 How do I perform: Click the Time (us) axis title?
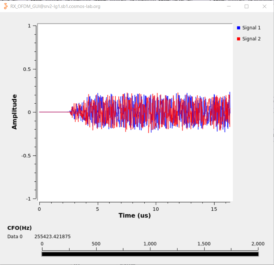135,215
